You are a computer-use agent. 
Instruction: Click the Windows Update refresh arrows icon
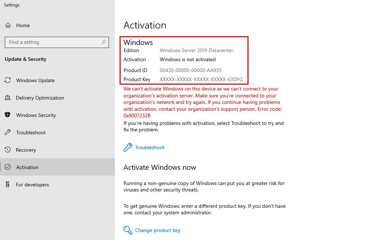8,80
